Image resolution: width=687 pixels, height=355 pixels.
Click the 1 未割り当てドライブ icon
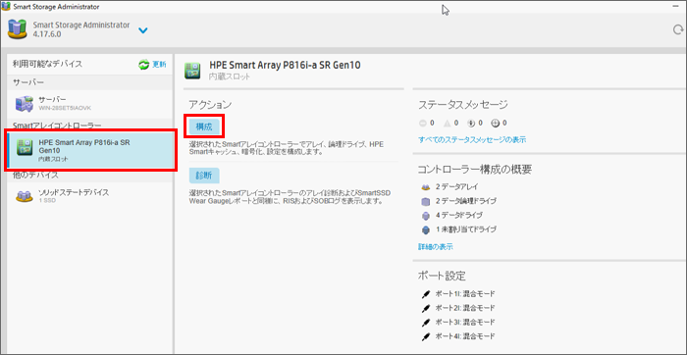click(425, 229)
